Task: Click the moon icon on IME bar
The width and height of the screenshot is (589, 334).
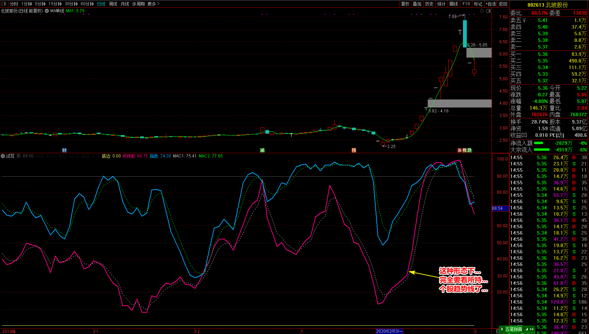Action: pos(527,329)
